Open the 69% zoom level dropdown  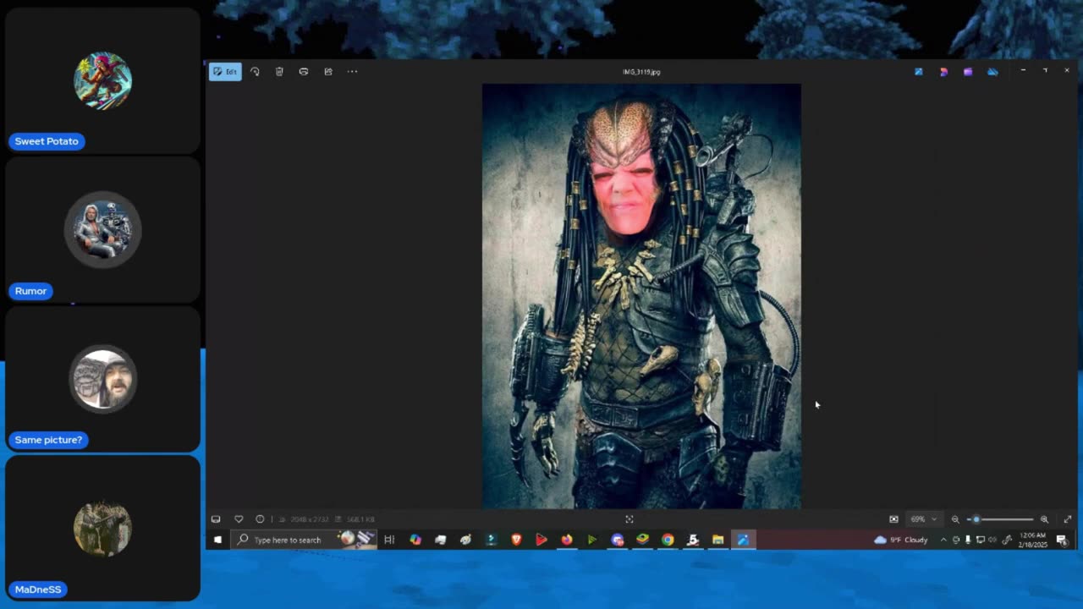923,519
